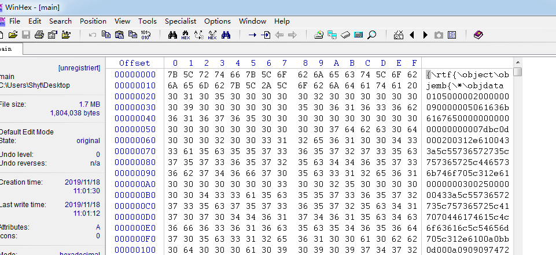556x255 pixels.
Task: Open the Specialist menu
Action: (180, 21)
